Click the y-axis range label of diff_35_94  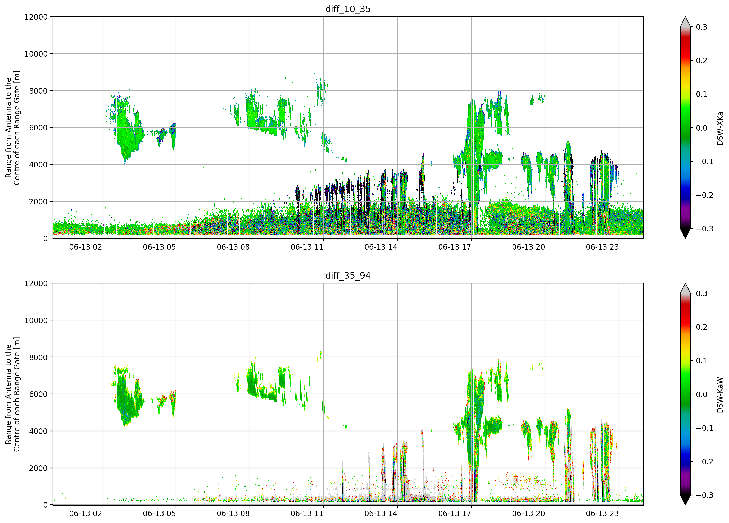click(x=12, y=394)
